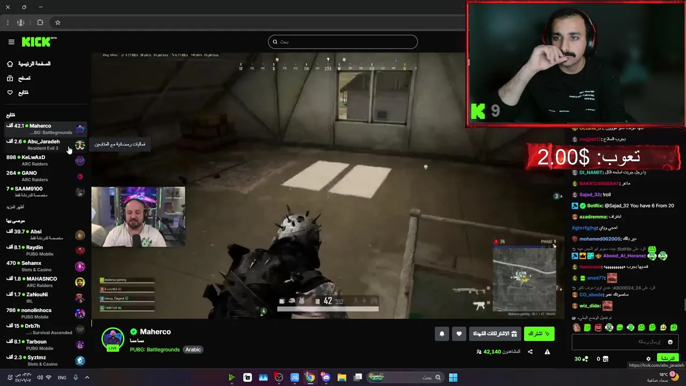This screenshot has width=686, height=386.
Task: Open the browser extensions puzzle icon
Action: (40, 23)
